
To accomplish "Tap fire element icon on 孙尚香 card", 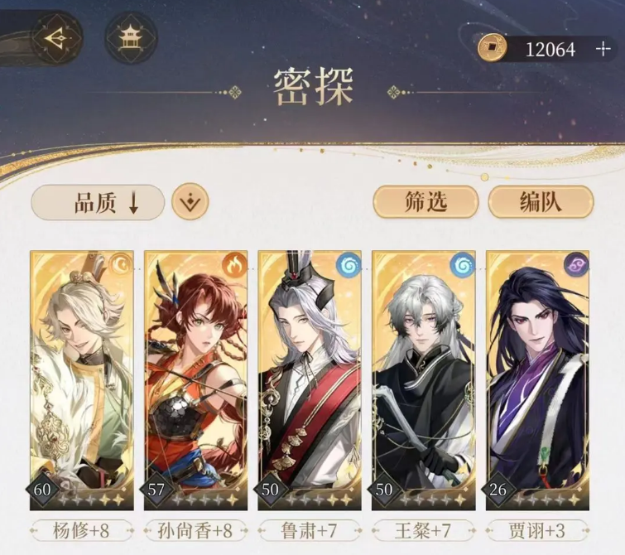I will (235, 264).
